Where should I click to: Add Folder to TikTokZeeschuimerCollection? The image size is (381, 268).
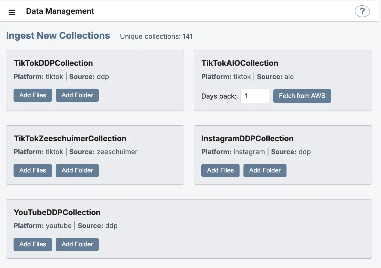tap(77, 170)
